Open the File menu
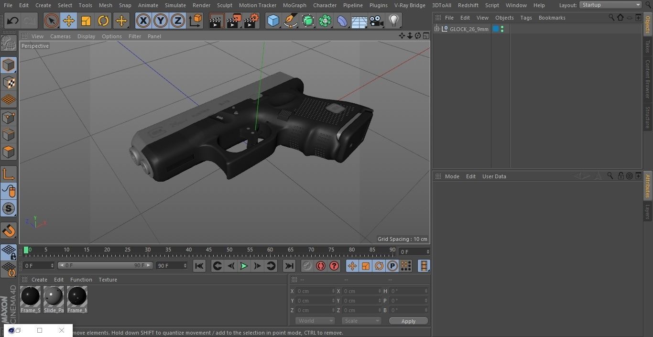 (x=8, y=5)
